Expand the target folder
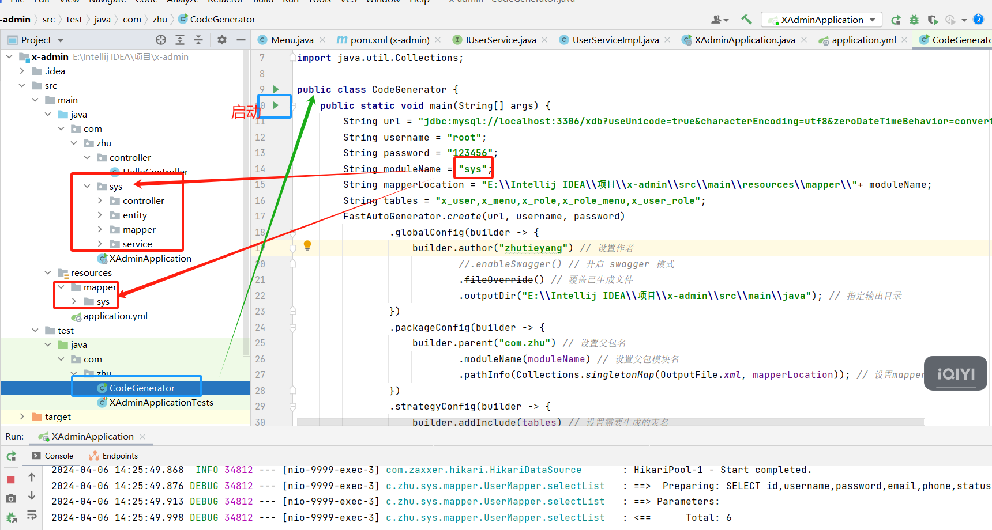 22,417
